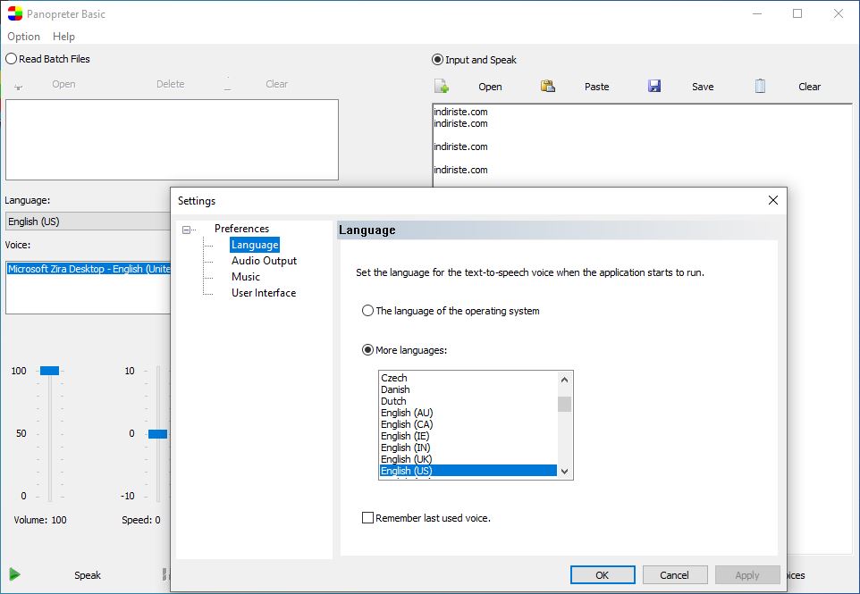
Task: Choose the language of the operating system option
Action: point(367,311)
